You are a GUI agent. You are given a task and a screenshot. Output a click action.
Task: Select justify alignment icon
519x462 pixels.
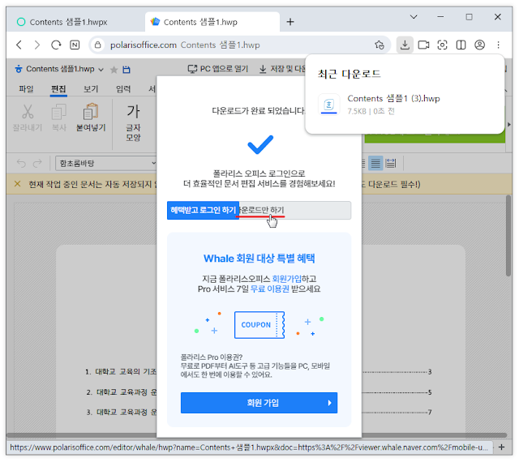[375, 163]
